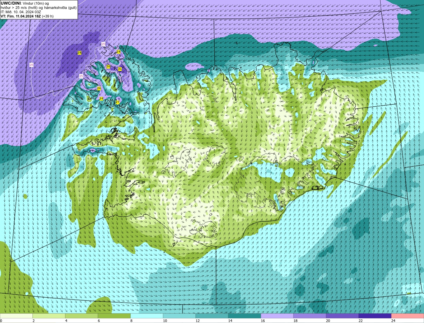The height and width of the screenshot is (323, 424).
Task: Click the 22–24 m/s dark indigo legend swatch
Action: pyautogui.click(x=375, y=316)
